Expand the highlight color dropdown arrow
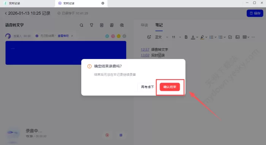 click(x=206, y=37)
